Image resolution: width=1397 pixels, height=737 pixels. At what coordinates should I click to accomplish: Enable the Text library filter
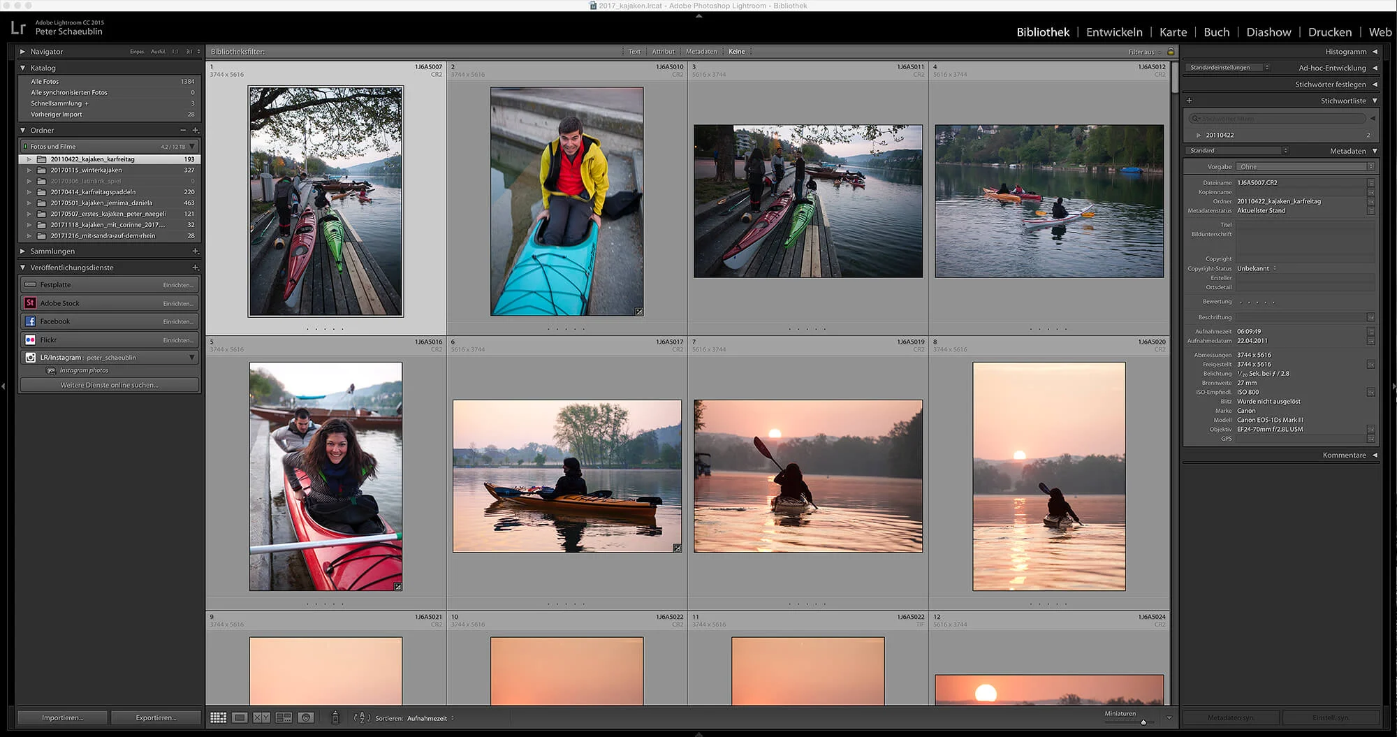coord(634,52)
